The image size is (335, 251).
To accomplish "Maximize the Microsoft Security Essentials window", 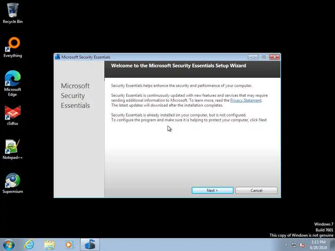I will (264, 57).
